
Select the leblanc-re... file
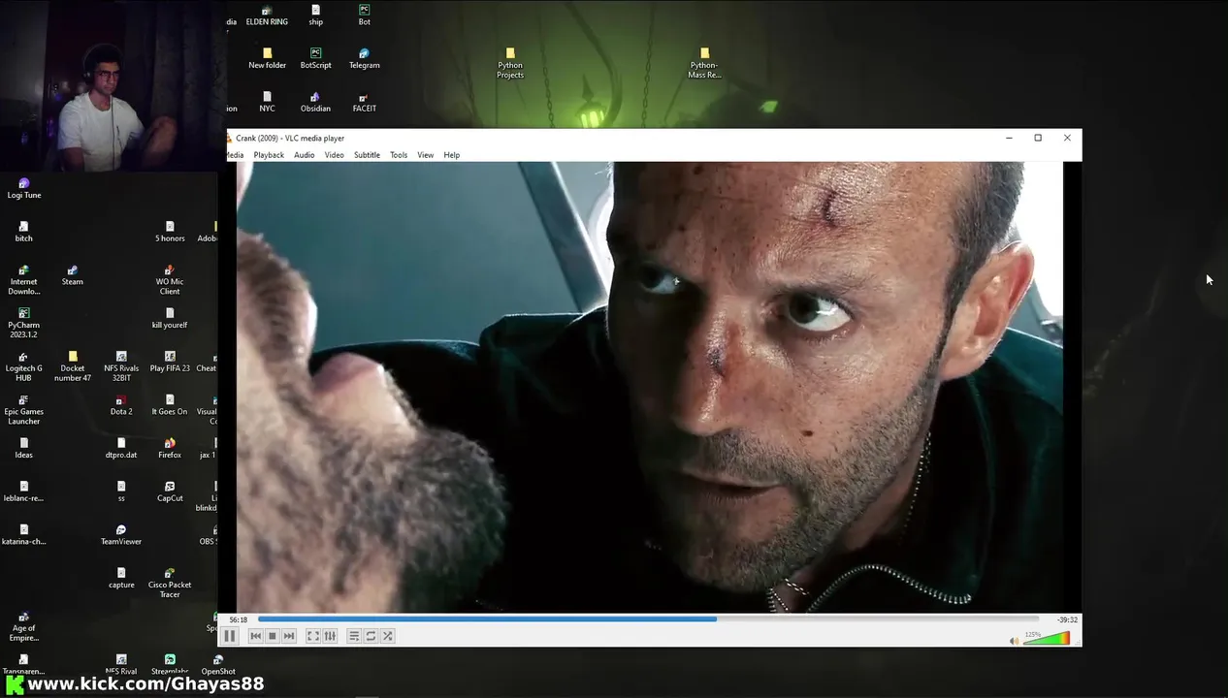tap(24, 492)
